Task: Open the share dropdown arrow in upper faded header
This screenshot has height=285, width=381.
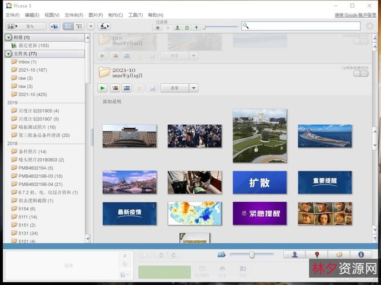Action: 194,56
